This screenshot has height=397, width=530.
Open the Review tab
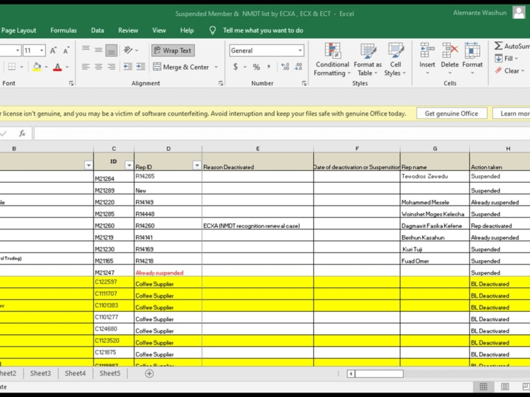[128, 30]
